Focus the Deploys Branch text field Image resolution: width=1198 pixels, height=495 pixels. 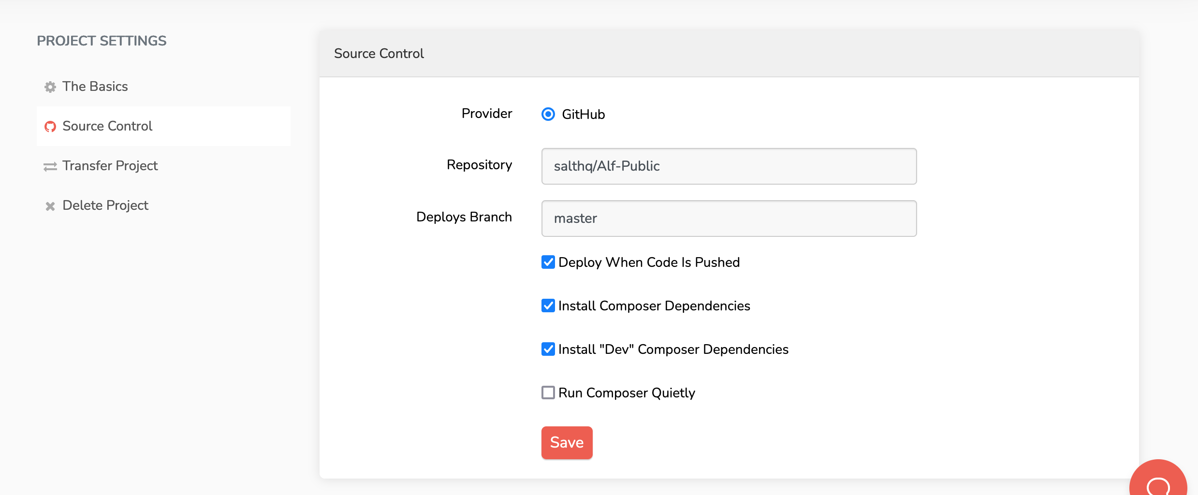[x=729, y=218]
